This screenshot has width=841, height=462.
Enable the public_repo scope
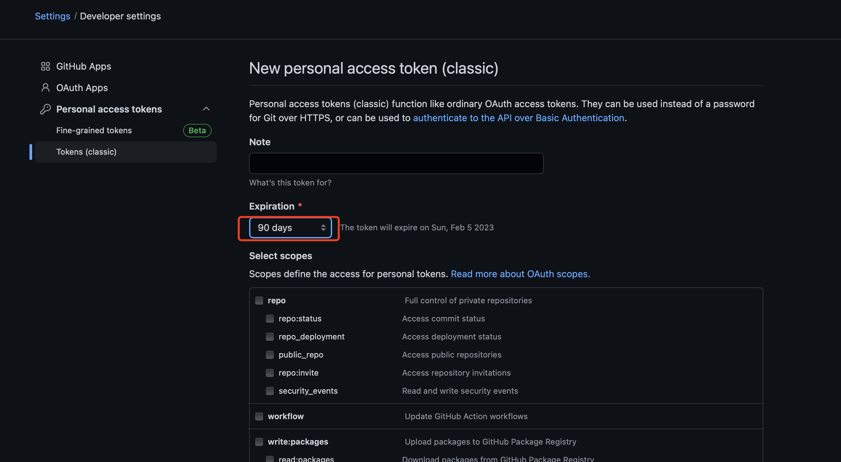(x=270, y=355)
